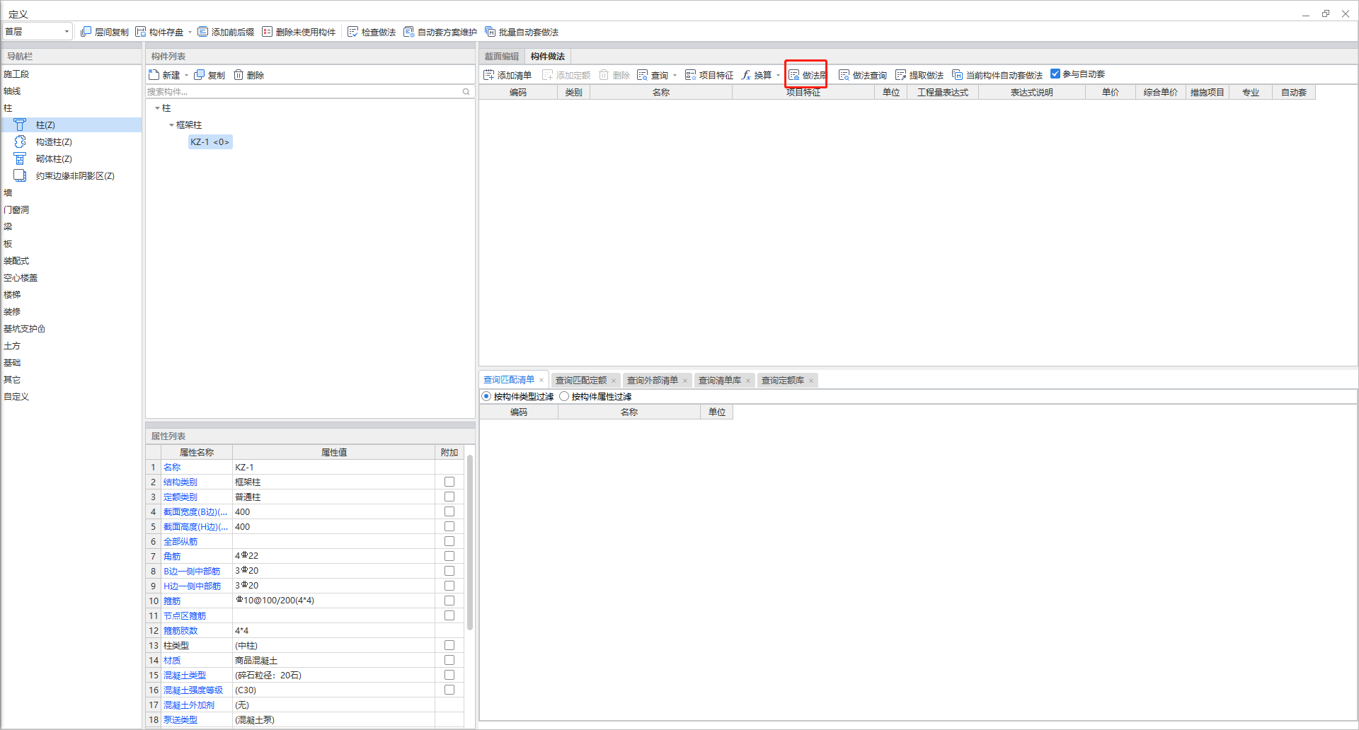
Task: Open the 新建 dropdown arrow
Action: (186, 75)
